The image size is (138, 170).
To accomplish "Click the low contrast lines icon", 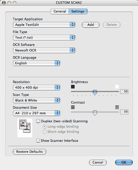I will (73, 107).
